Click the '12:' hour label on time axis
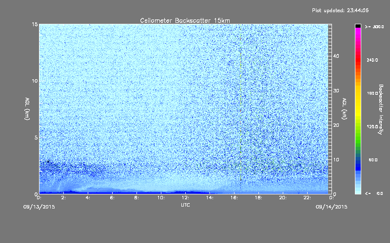Screen dimensions: 390x243 185,198
